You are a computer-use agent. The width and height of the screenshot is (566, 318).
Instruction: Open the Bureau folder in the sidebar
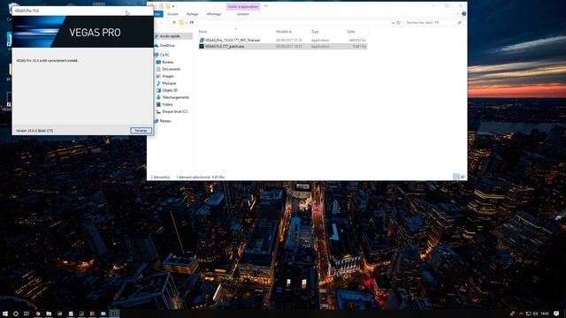(167, 62)
